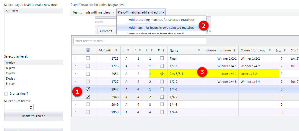Select D-play level
This screenshot has width=299, height=131.
click(x=33, y=78)
